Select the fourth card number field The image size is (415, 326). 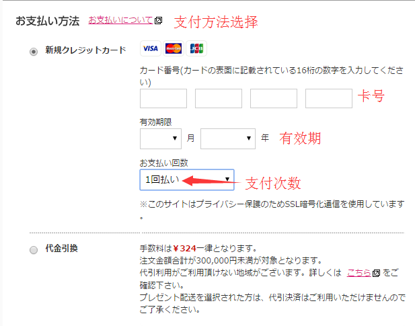(328, 98)
